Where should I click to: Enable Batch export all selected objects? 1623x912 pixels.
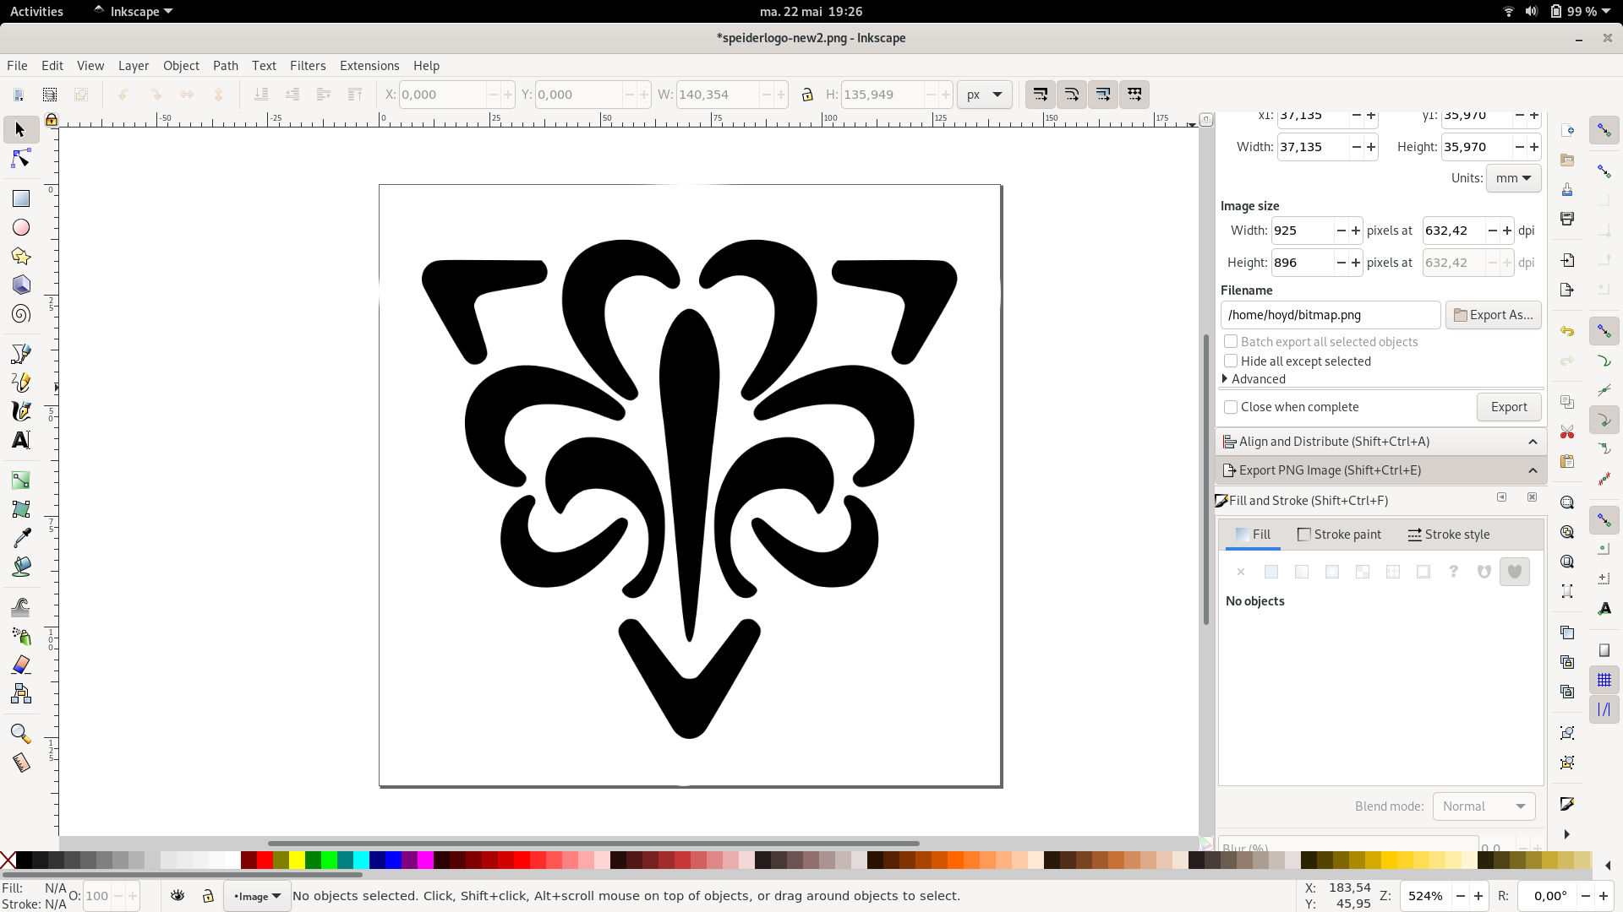point(1231,341)
